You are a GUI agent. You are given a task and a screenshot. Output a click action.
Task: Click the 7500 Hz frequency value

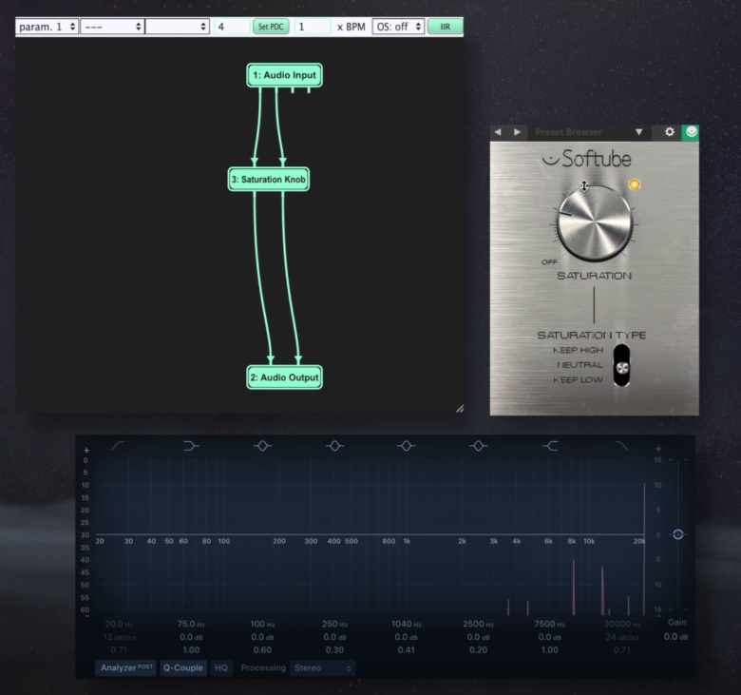click(550, 624)
